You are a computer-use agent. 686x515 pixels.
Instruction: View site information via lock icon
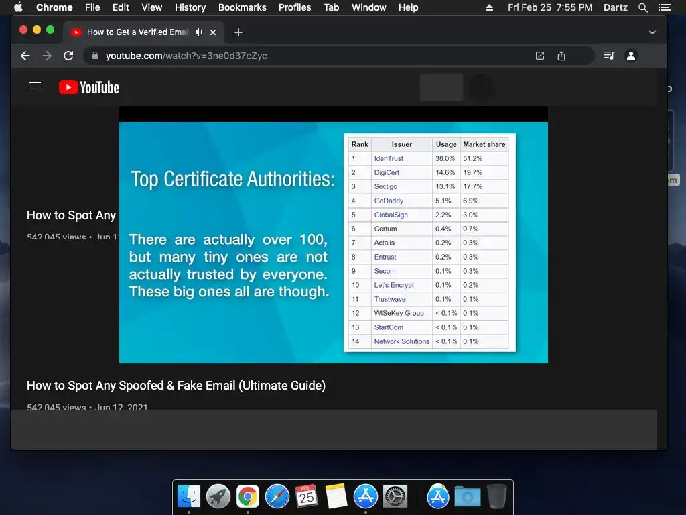point(95,56)
